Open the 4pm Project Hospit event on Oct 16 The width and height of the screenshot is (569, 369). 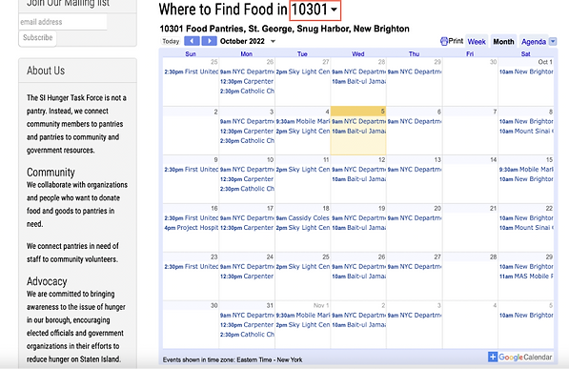(x=192, y=228)
